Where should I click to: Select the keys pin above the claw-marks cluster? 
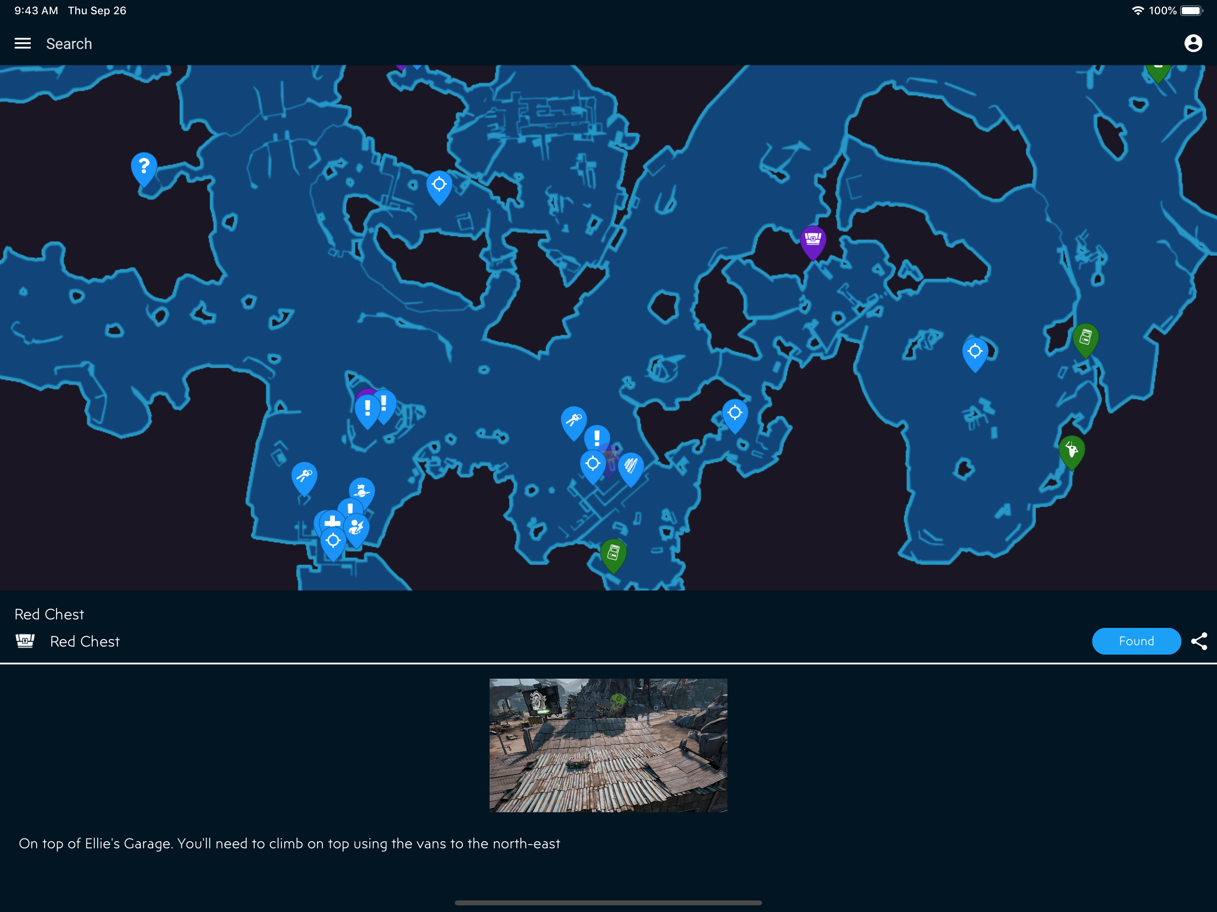(x=573, y=423)
